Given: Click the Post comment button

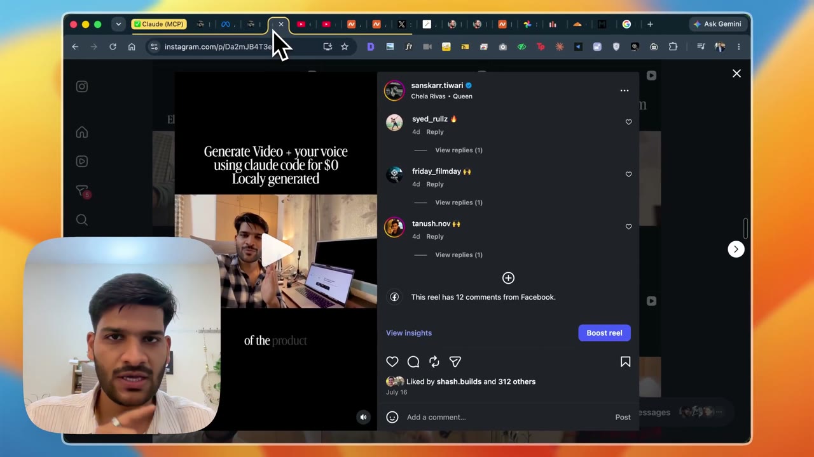Looking at the screenshot, I should tap(623, 417).
